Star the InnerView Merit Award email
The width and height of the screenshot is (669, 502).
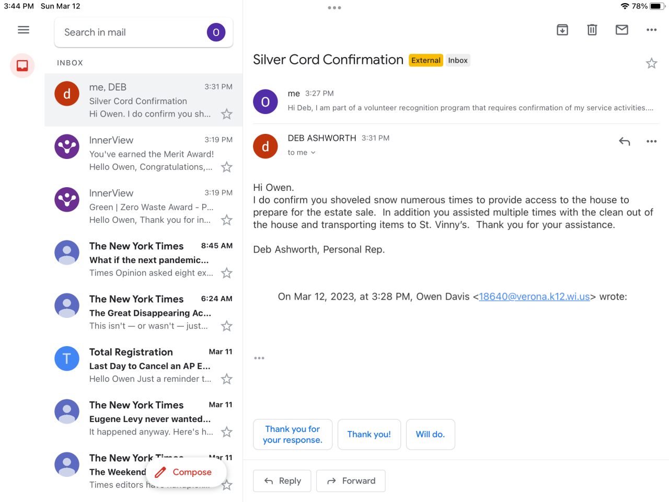pos(226,167)
